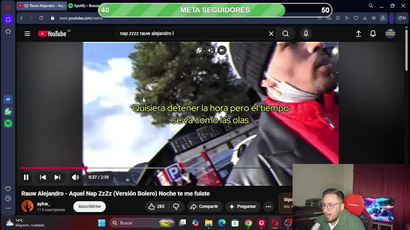The image size is (410, 230).
Task: Like the video (285 likes)
Action: pyautogui.click(x=156, y=206)
